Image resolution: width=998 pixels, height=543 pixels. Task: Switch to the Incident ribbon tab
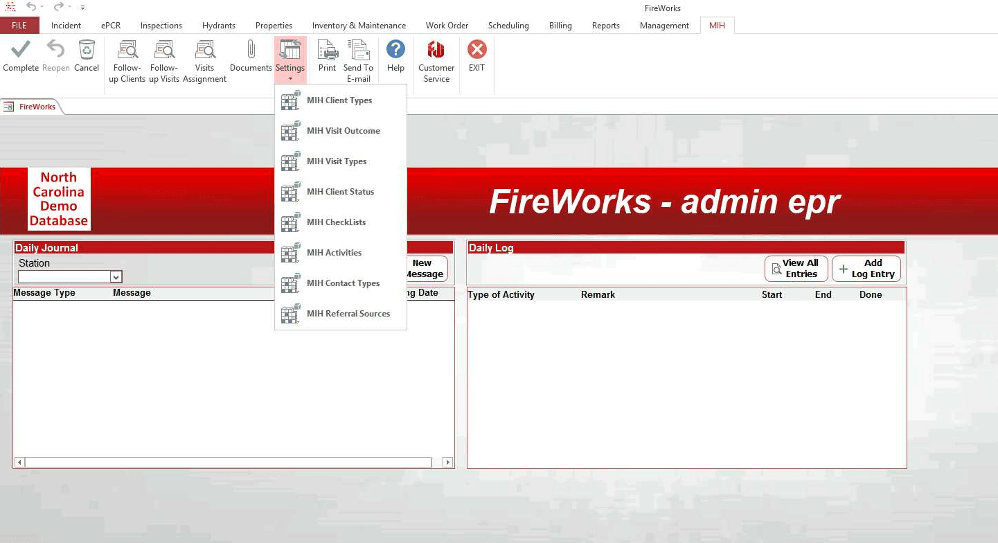[66, 26]
